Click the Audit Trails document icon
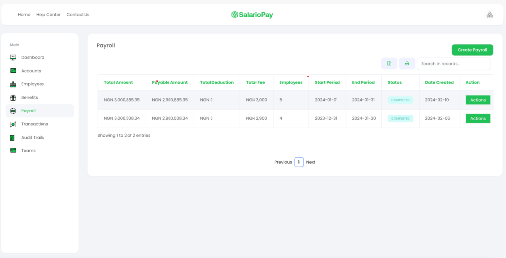 (12, 138)
